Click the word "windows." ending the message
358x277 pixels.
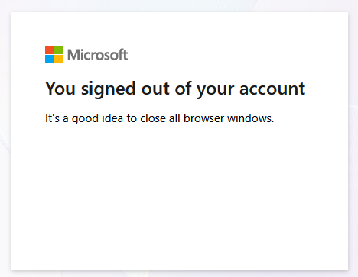251,118
